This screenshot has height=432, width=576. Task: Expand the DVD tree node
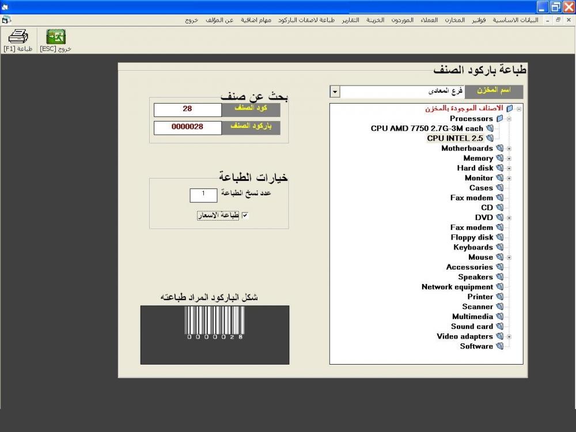[x=509, y=218]
